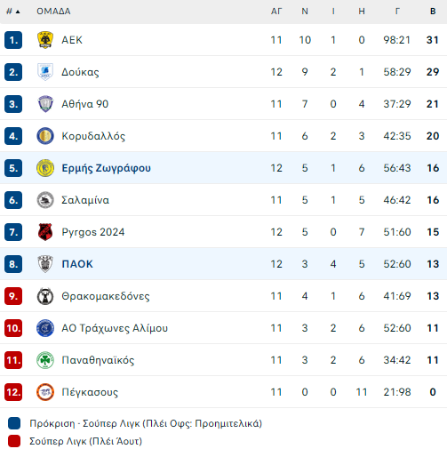Click the Δούκας team logo
The height and width of the screenshot is (449, 447).
(x=45, y=72)
